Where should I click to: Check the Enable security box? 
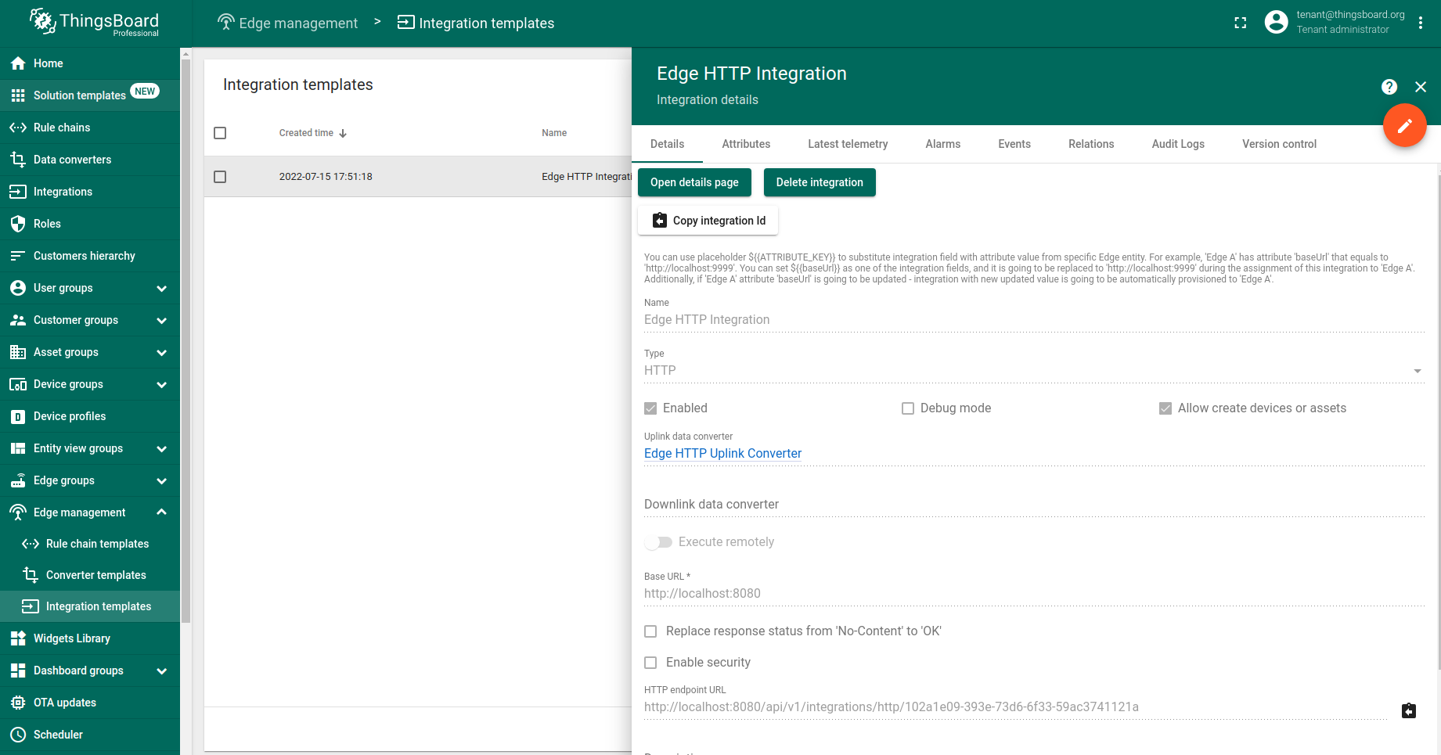(650, 663)
